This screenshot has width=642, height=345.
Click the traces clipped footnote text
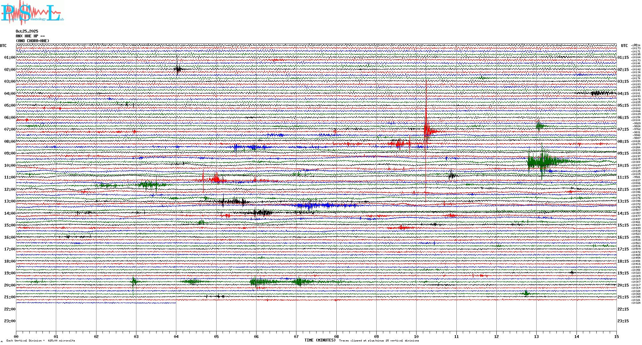379,341
